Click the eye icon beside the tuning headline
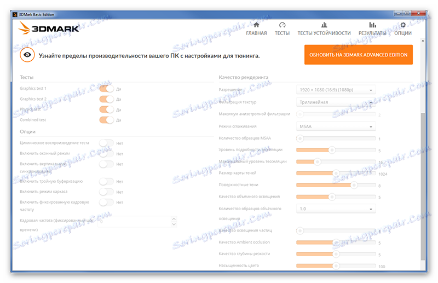 coord(27,55)
